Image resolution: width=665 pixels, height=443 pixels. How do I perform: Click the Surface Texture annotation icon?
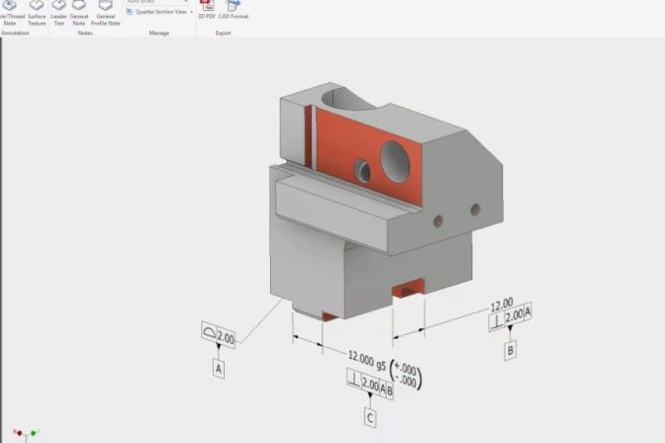point(37,10)
